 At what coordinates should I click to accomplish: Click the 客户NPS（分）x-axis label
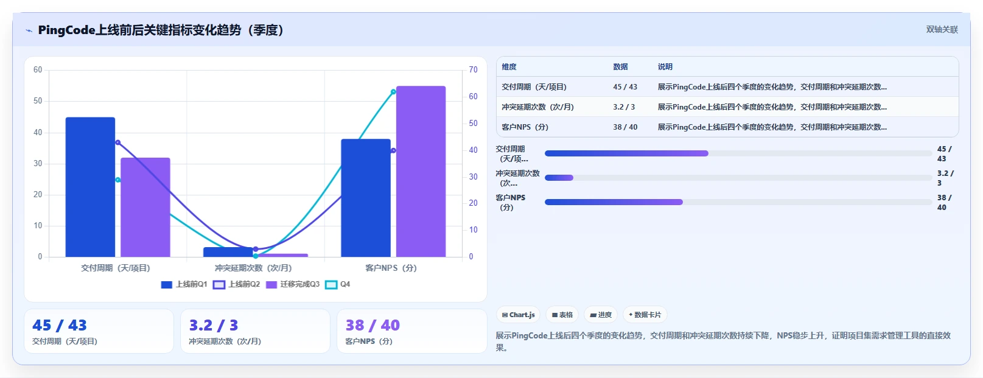tap(391, 268)
